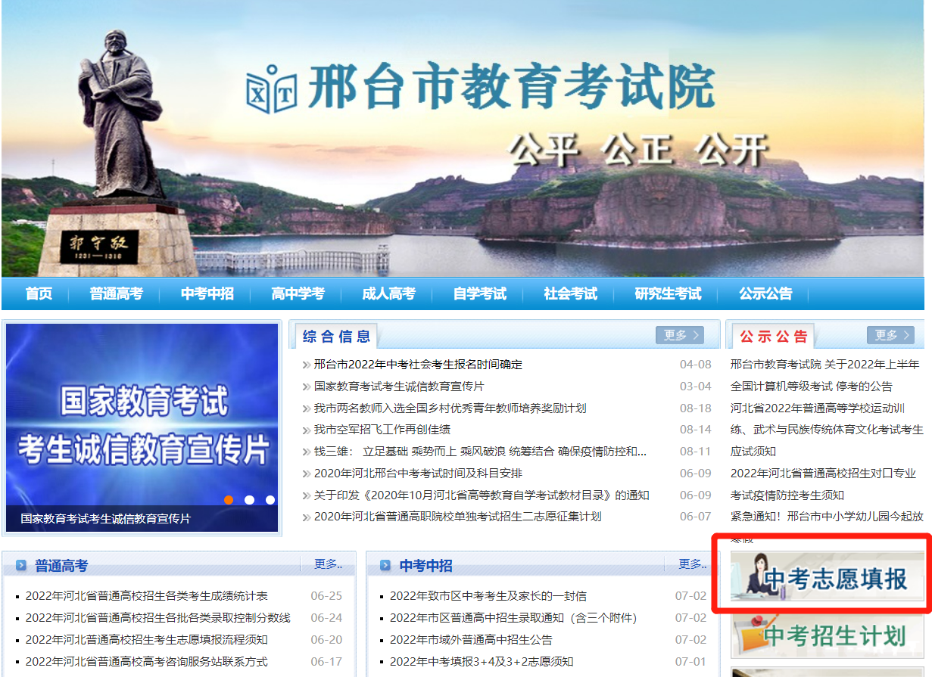Screen dimensions: 932x677
Task: Click 更多 button in 综合信息 panel
Action: tap(680, 335)
